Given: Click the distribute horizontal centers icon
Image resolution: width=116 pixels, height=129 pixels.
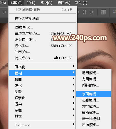Looking at the screenshot, I should (x=85, y=12).
